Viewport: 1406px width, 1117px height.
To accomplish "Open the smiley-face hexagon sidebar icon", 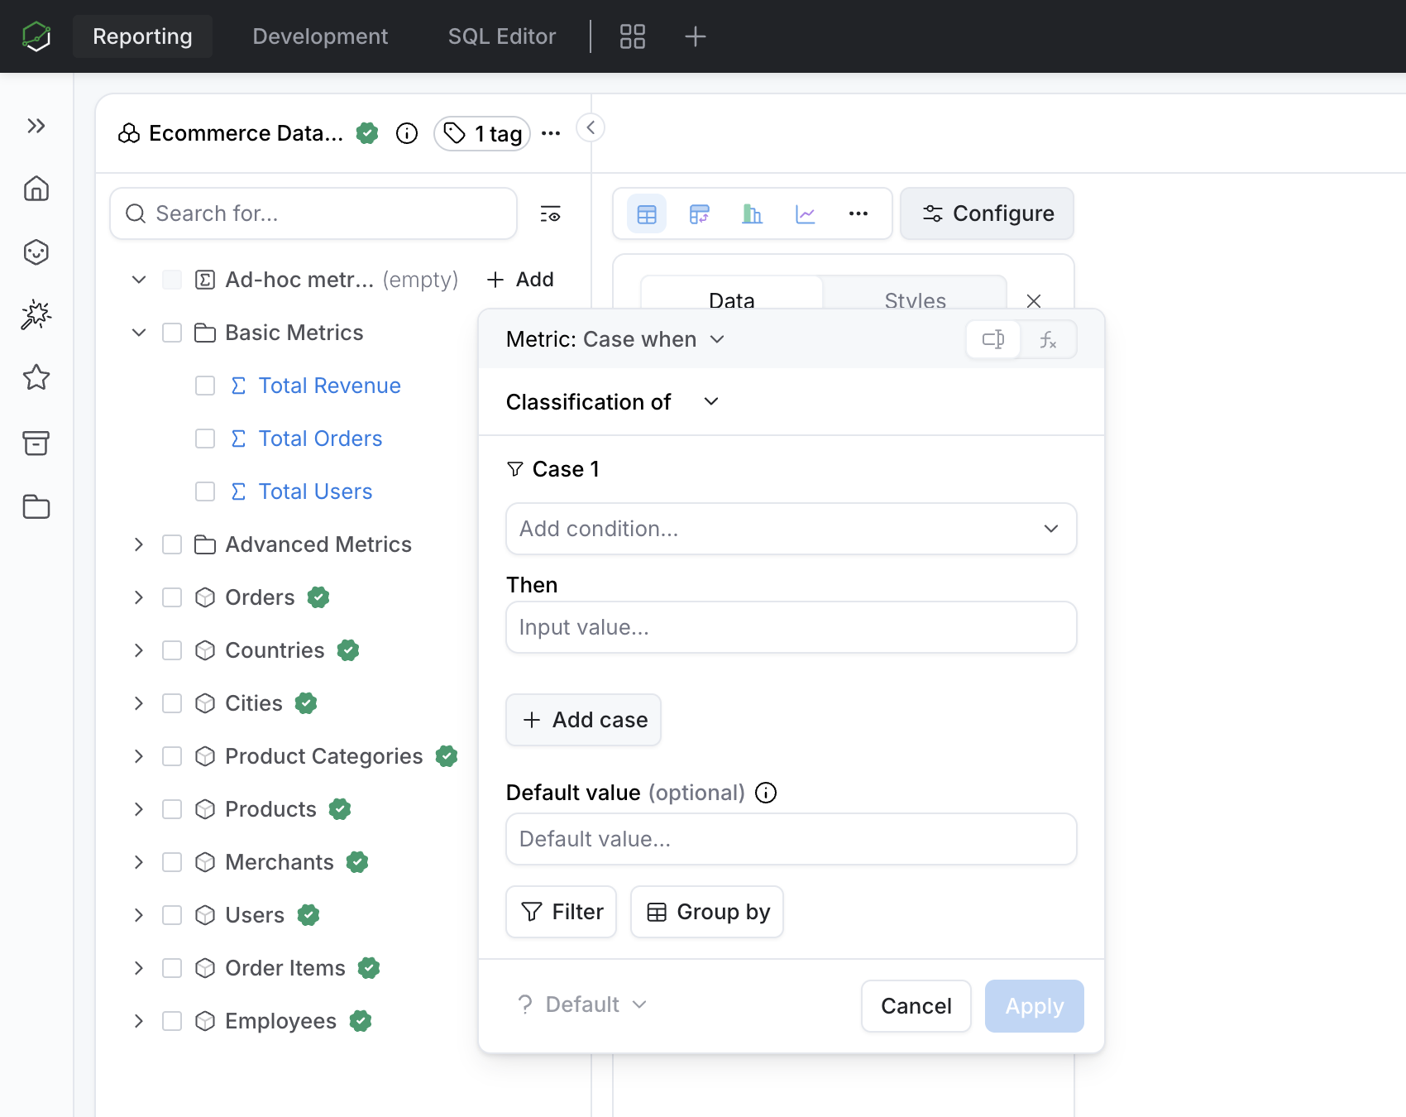I will tap(36, 252).
